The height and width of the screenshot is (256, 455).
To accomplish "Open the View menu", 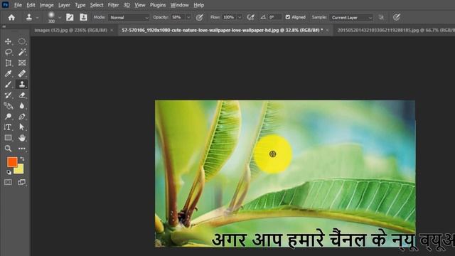I will [140, 5].
